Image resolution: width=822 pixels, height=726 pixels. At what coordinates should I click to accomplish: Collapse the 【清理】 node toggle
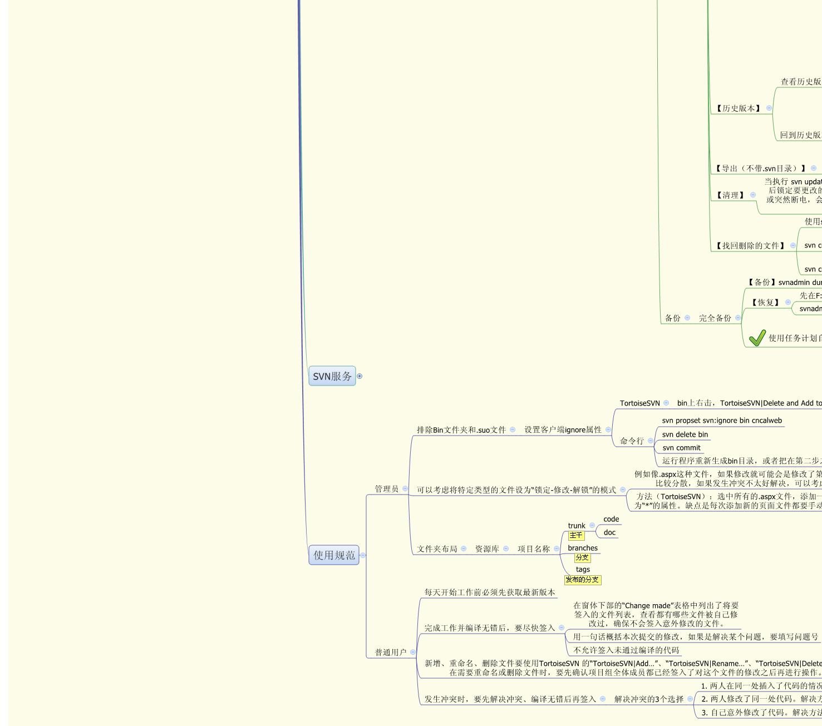click(753, 195)
